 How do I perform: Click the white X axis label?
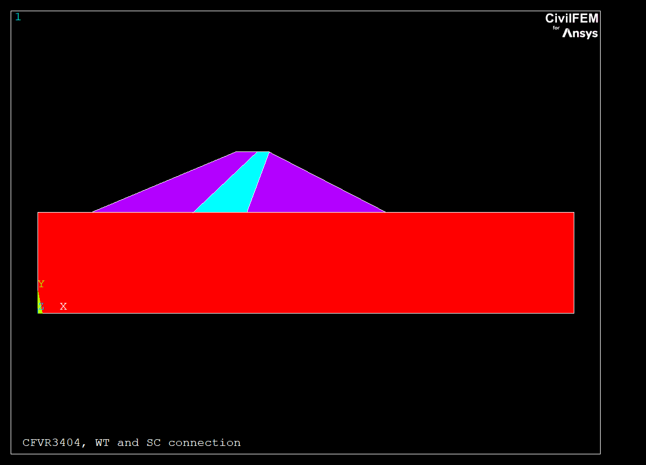(63, 306)
